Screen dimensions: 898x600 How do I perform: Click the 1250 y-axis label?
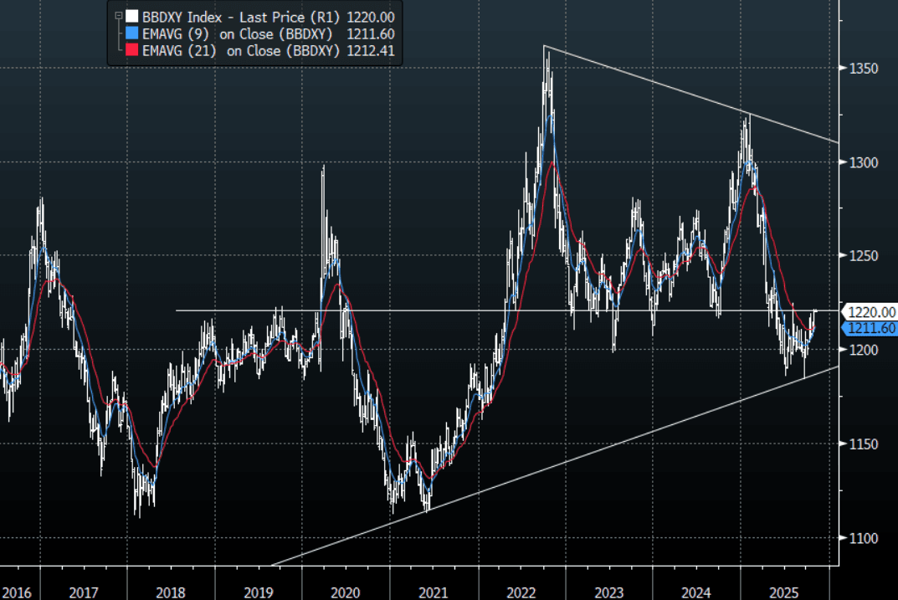coord(863,256)
